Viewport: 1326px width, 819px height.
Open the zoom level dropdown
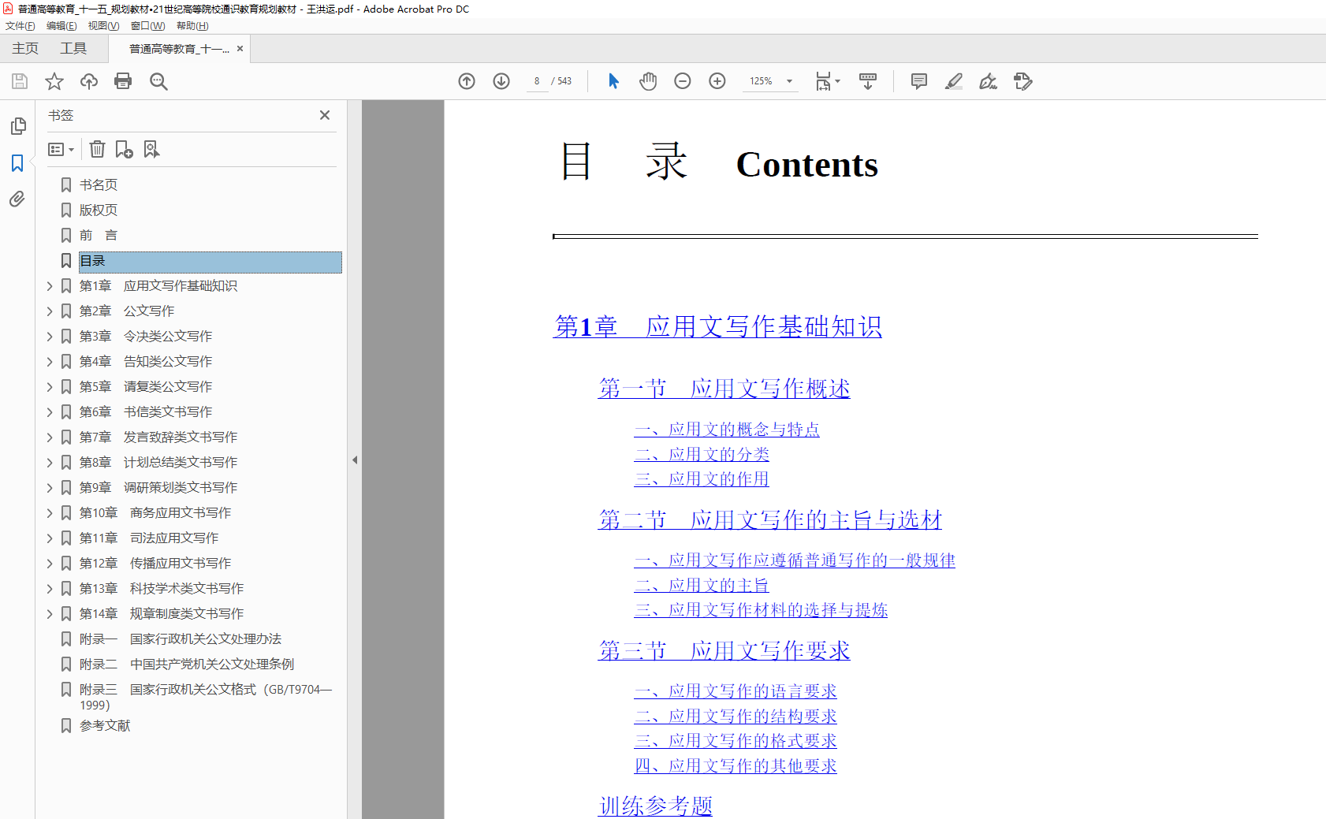click(791, 80)
